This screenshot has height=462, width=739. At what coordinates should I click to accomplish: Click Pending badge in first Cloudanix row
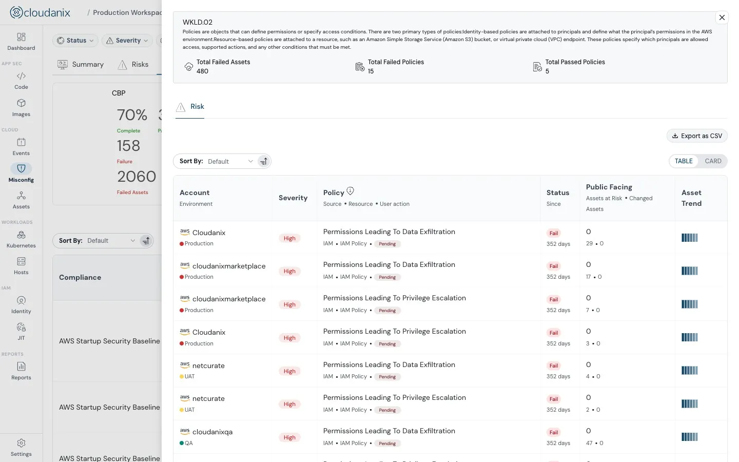click(x=387, y=244)
